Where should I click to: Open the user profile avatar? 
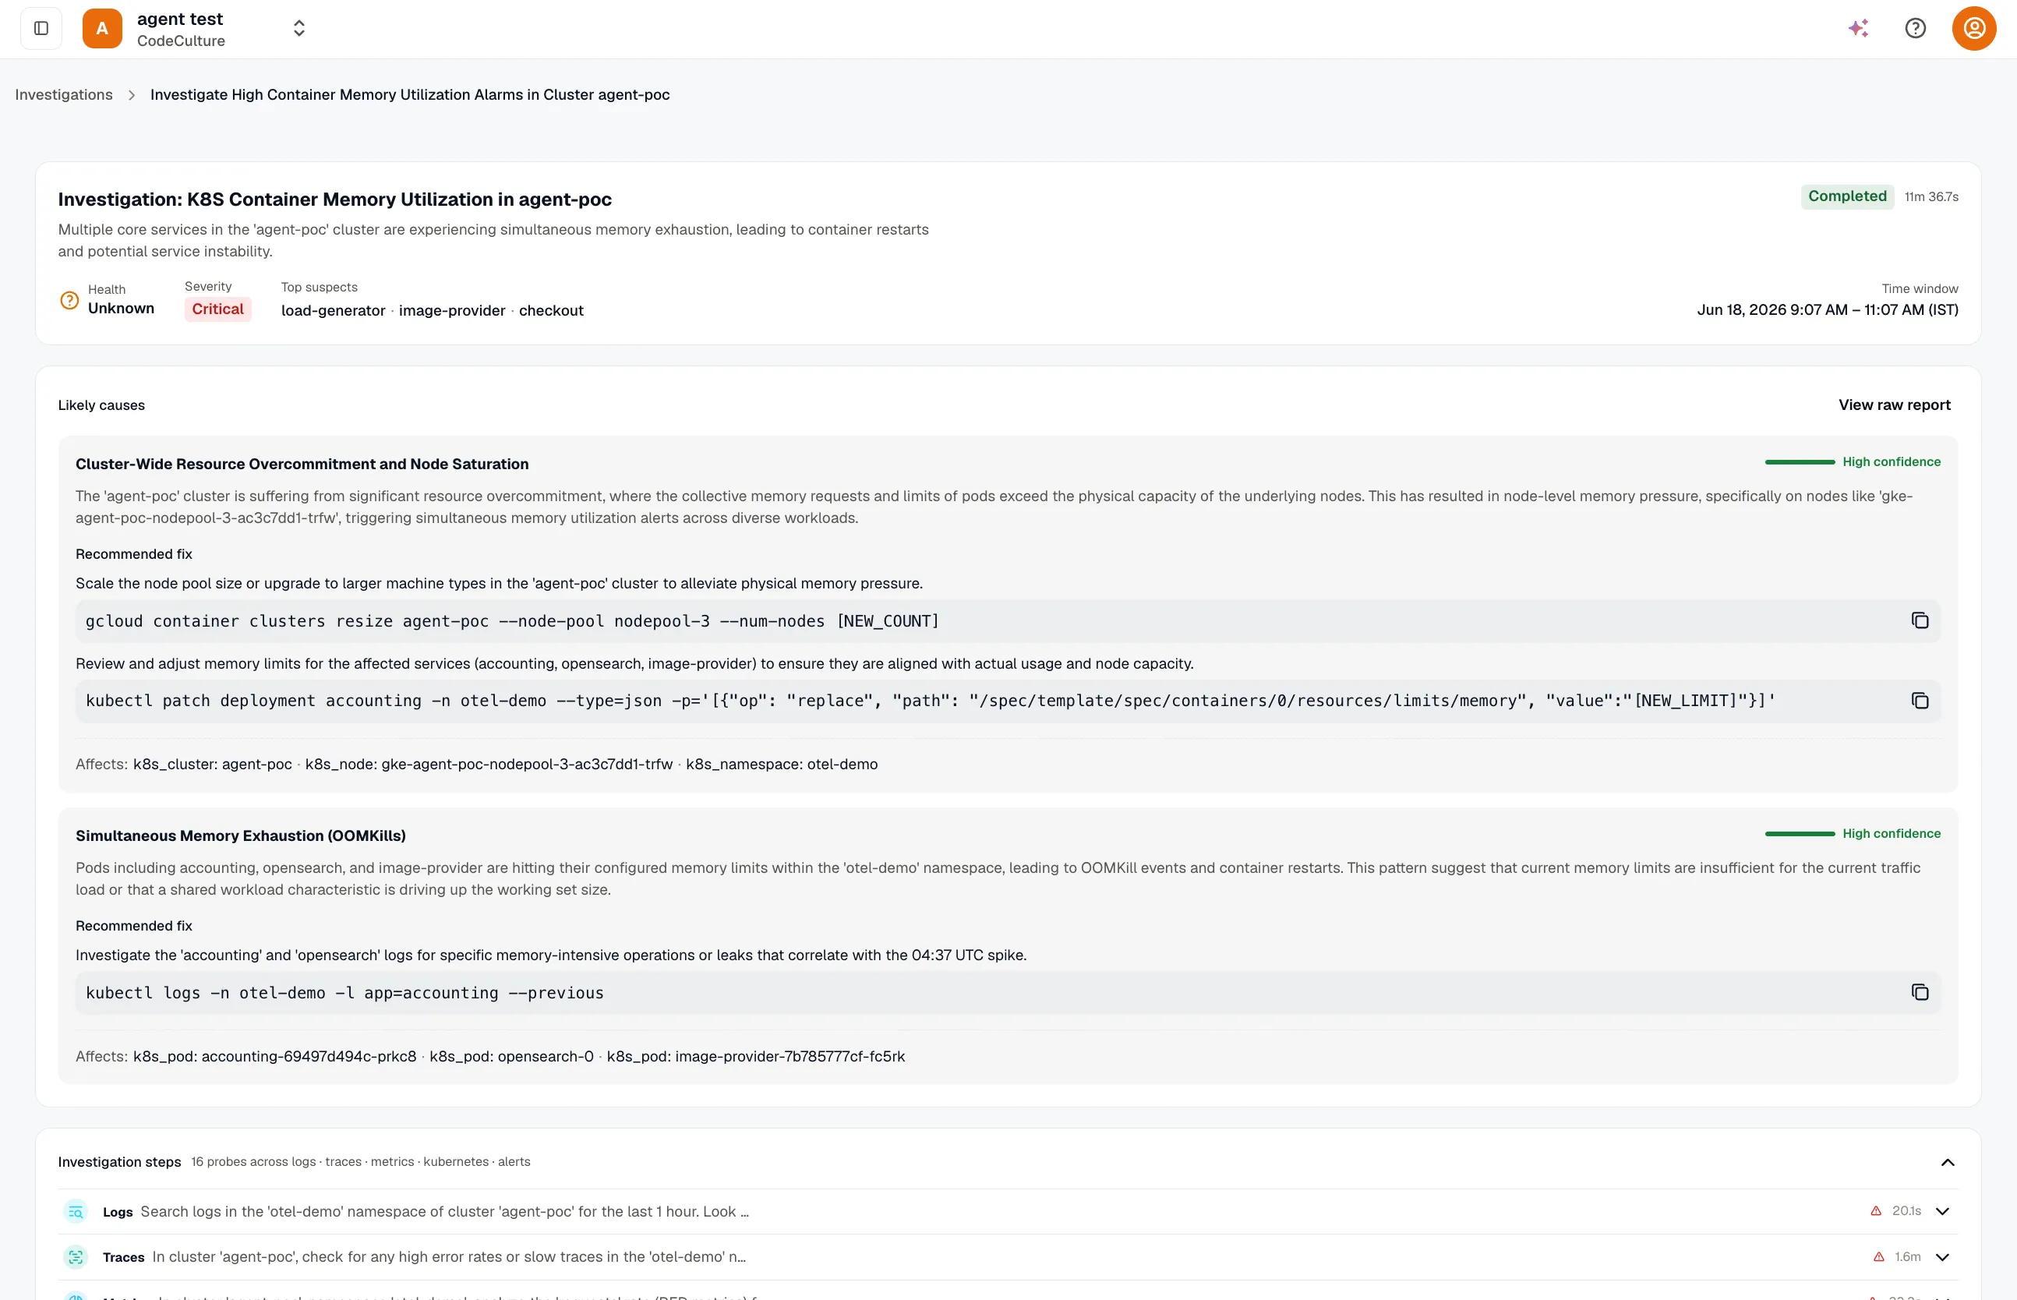point(1974,29)
